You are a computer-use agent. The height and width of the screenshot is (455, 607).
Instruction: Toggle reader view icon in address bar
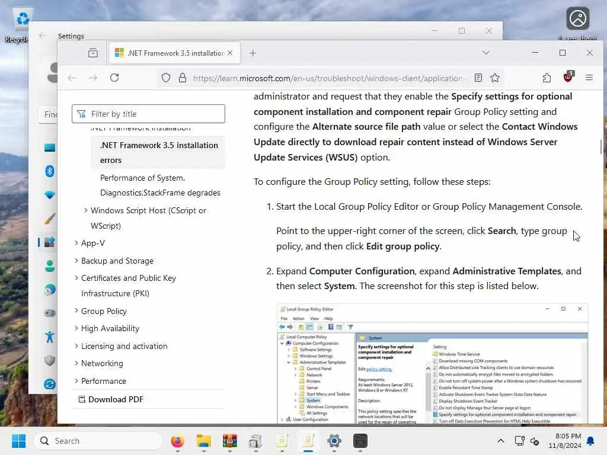coord(478,78)
